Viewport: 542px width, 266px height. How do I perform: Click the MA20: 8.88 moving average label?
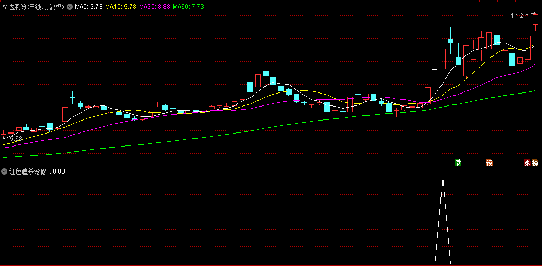[x=155, y=7]
